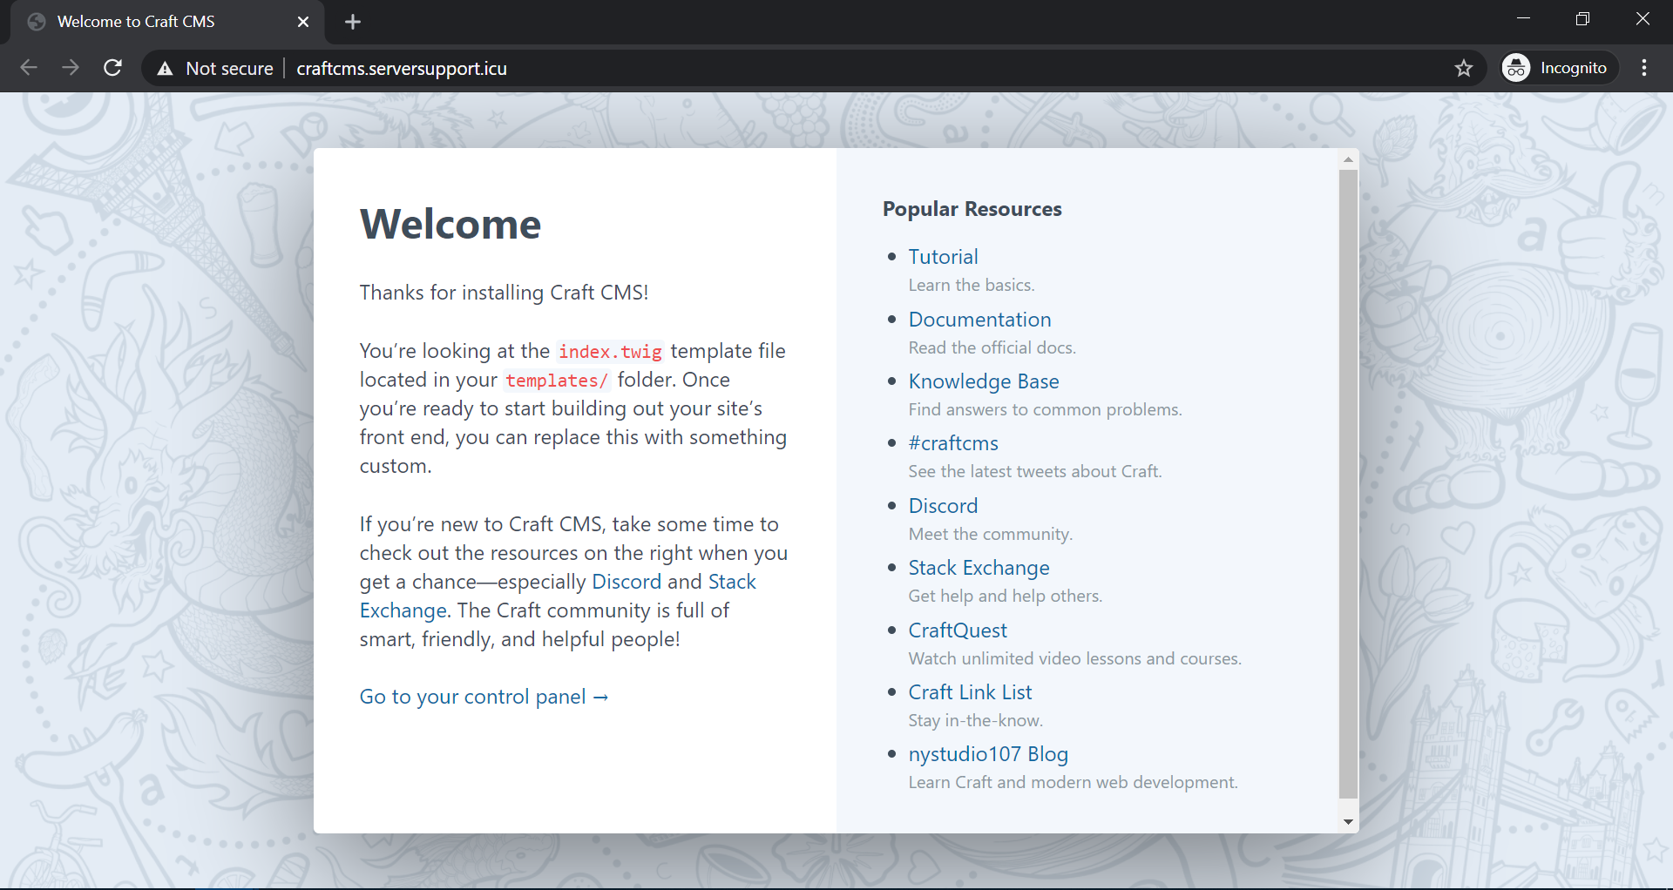Open Chrome three-dot menu
Image resolution: width=1673 pixels, height=890 pixels.
1643,68
